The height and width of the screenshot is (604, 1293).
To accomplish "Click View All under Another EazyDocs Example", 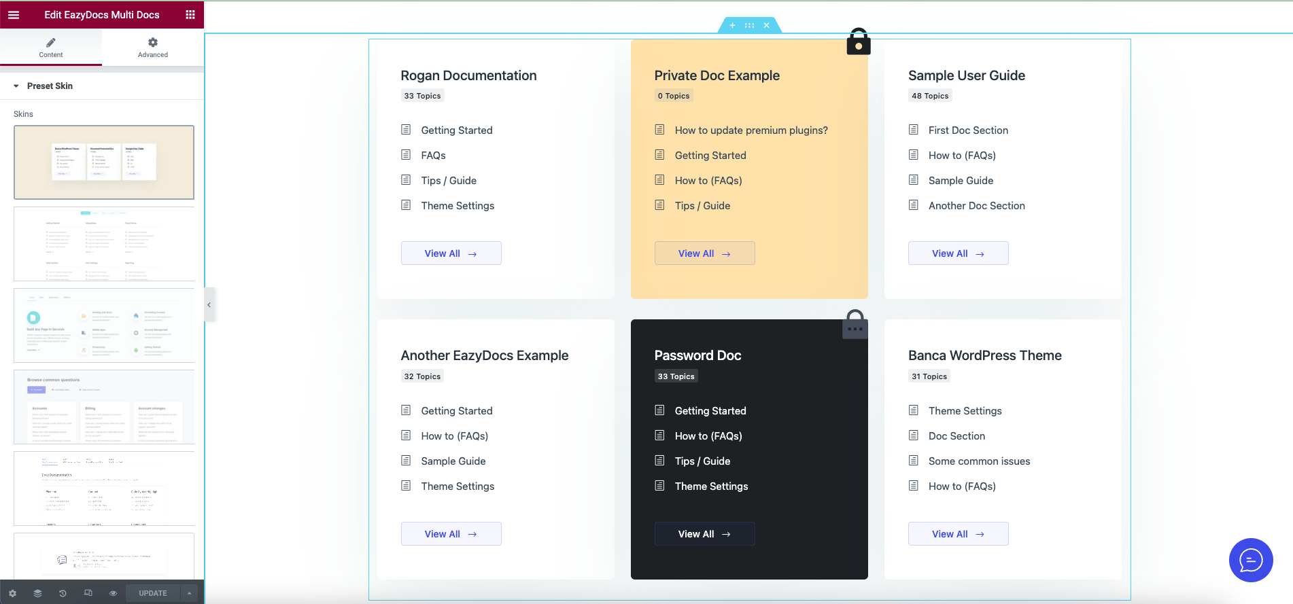I will coord(451,534).
